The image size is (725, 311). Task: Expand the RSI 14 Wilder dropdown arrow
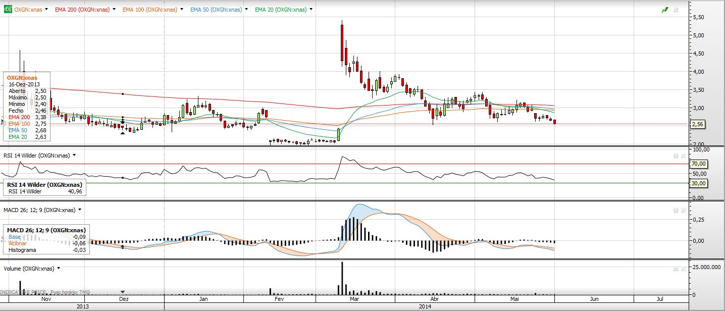(x=75, y=155)
